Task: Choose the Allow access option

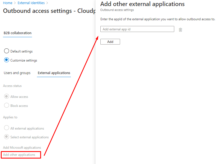Action: [x=7, y=96]
